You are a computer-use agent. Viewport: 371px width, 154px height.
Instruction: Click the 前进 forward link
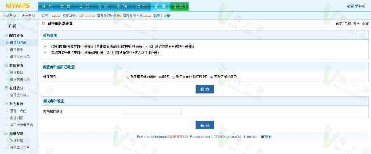[356, 23]
